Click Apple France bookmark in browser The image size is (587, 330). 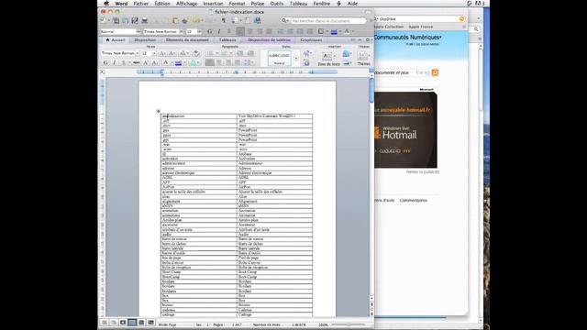(421, 27)
